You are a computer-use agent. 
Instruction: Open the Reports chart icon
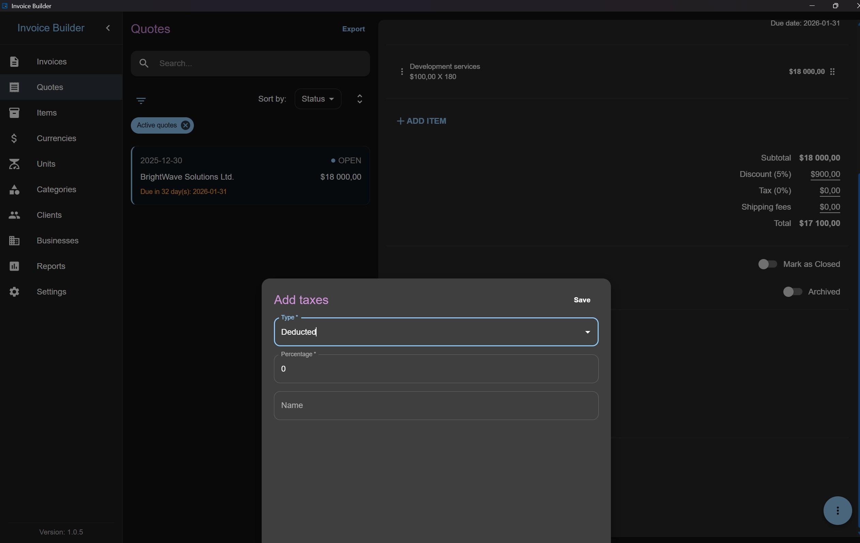pos(14,266)
